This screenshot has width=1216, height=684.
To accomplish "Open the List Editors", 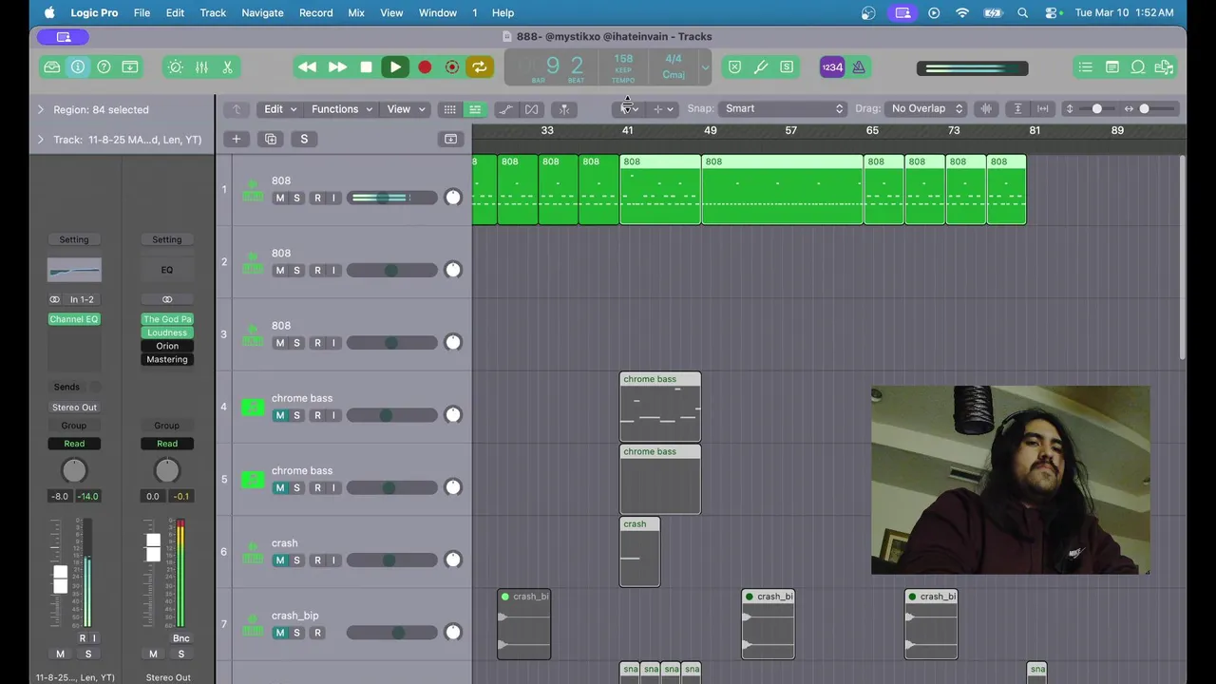I will coord(1086,67).
